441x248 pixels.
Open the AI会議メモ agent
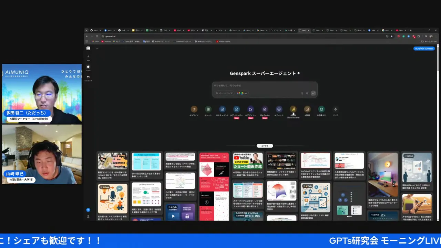coord(321,109)
